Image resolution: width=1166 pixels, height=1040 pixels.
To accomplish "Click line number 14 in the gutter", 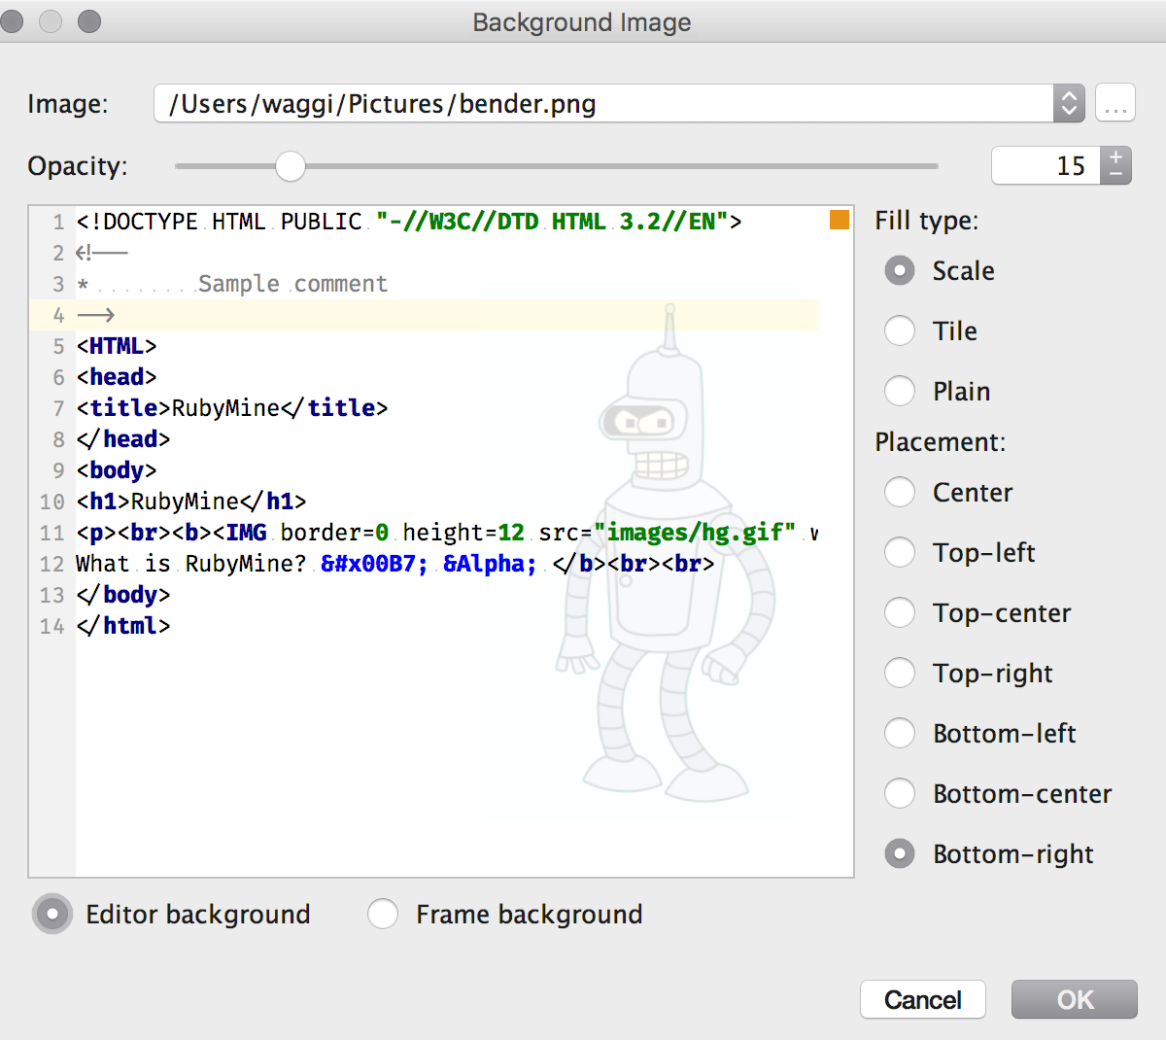I will (52, 626).
